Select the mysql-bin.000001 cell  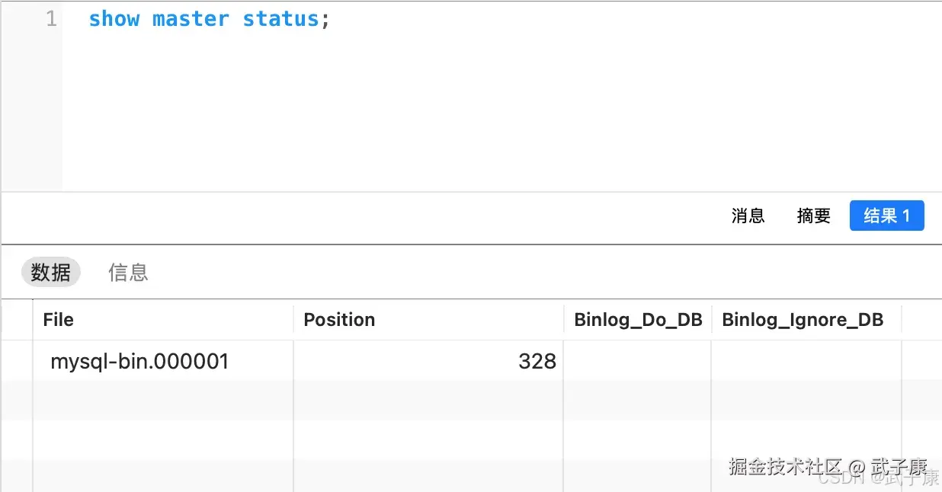140,361
